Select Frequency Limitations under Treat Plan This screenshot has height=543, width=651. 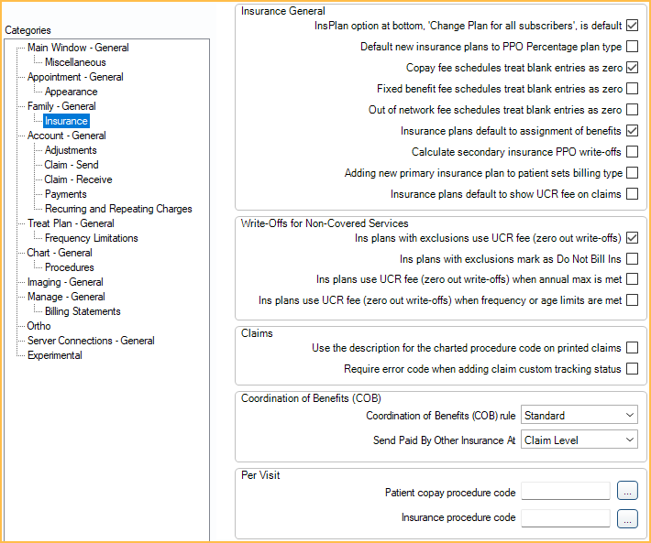pyautogui.click(x=91, y=238)
